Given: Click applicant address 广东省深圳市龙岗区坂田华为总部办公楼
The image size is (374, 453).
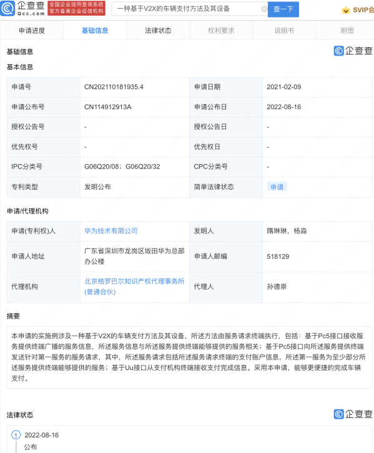Looking at the screenshot, I should tap(134, 256).
